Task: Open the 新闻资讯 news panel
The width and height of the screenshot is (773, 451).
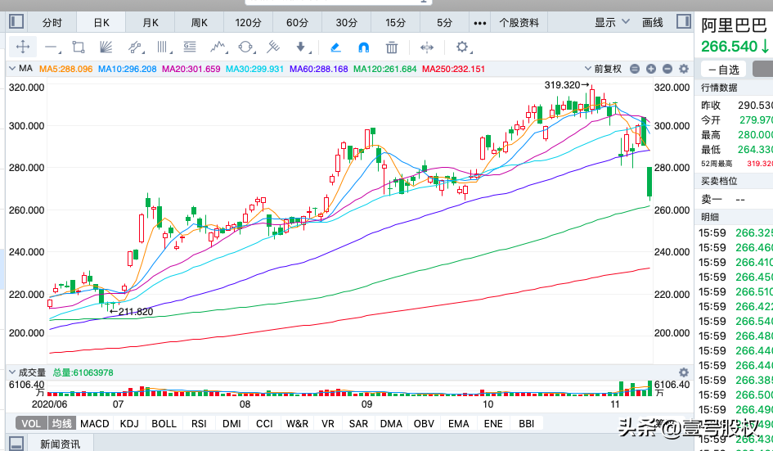Action: [x=60, y=444]
